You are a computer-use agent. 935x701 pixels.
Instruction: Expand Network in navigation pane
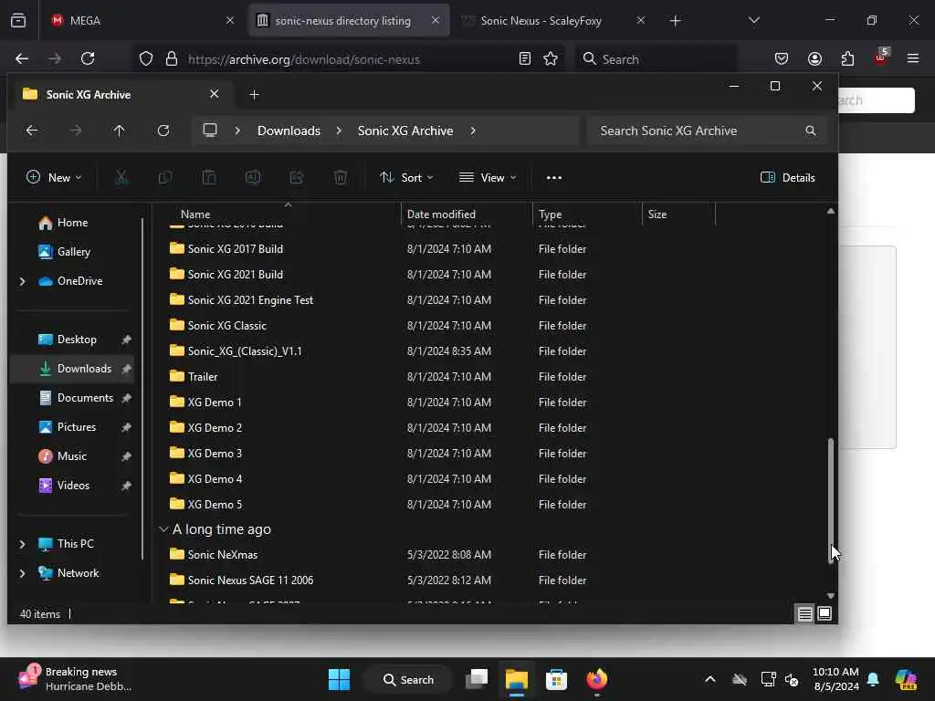tap(22, 573)
